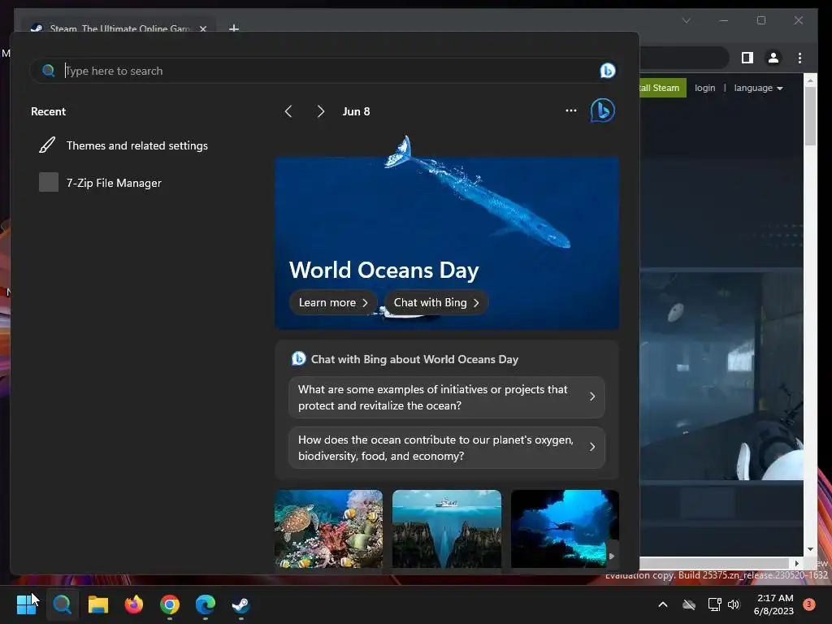Ask how ocean contributes to planet's oxygen
The height and width of the screenshot is (624, 832).
click(447, 448)
